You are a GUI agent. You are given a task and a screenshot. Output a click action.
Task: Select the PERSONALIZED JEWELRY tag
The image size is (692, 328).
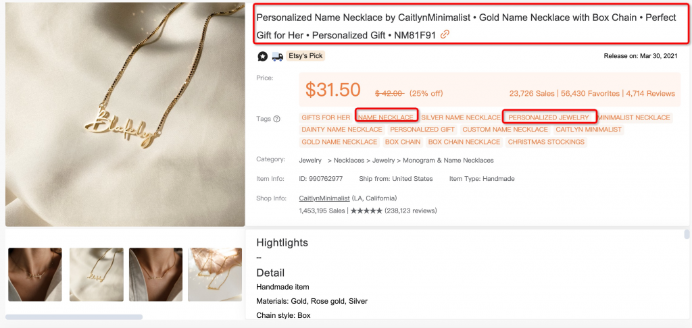pos(549,117)
